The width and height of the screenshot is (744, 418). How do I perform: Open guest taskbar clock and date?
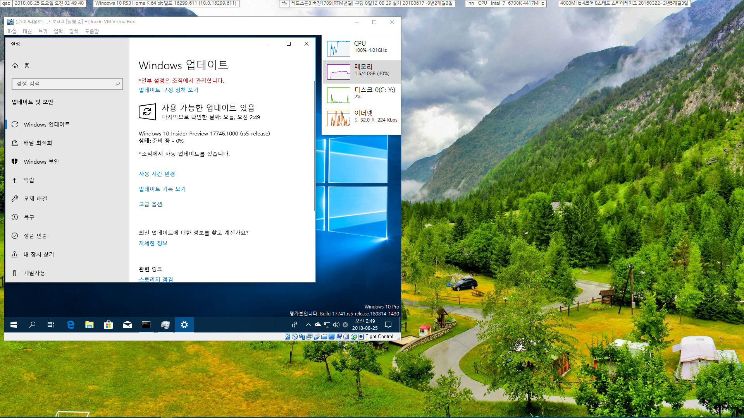[365, 325]
